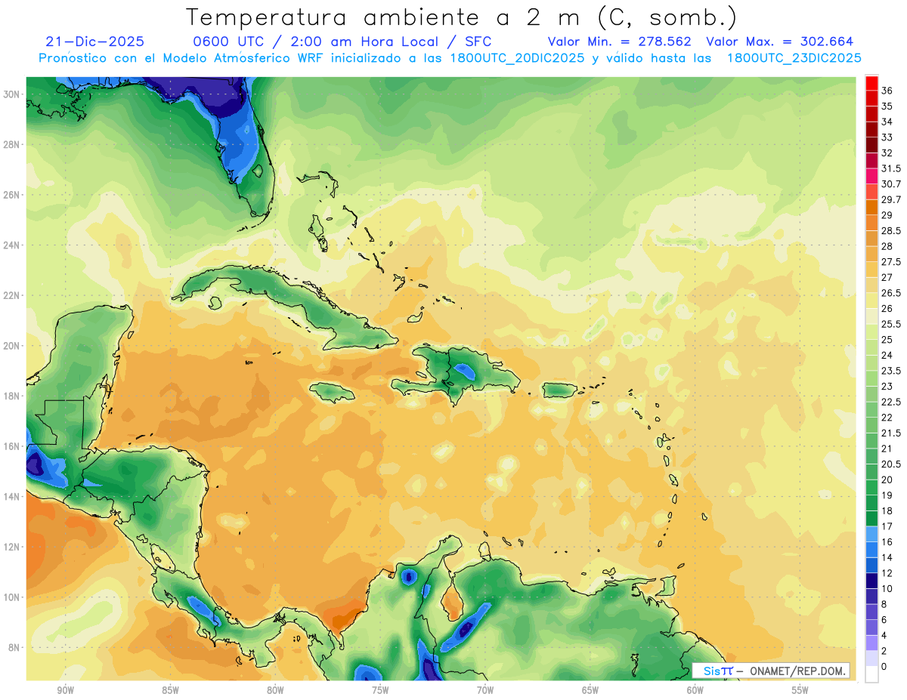
Task: Select the date '21-Dic-2025' in the header
Action: pos(94,42)
